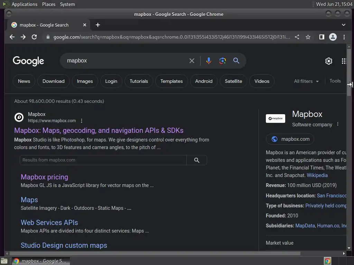Open clock Wed Jun 21 calendar
Viewport: 354px width, 265px height.
(x=334, y=4)
